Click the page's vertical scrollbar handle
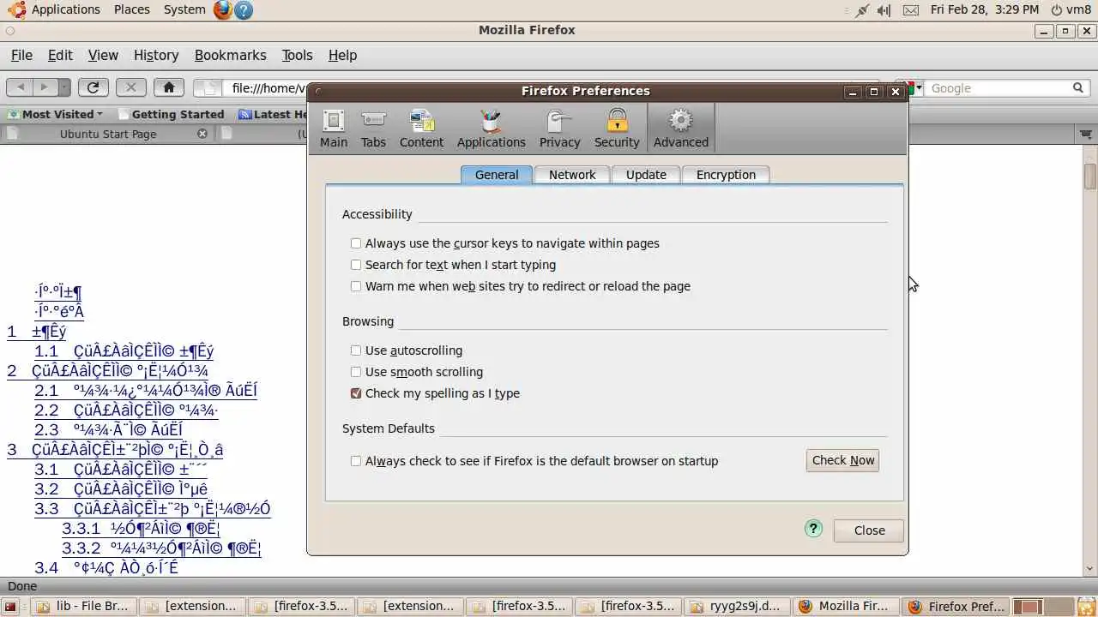 [1090, 175]
